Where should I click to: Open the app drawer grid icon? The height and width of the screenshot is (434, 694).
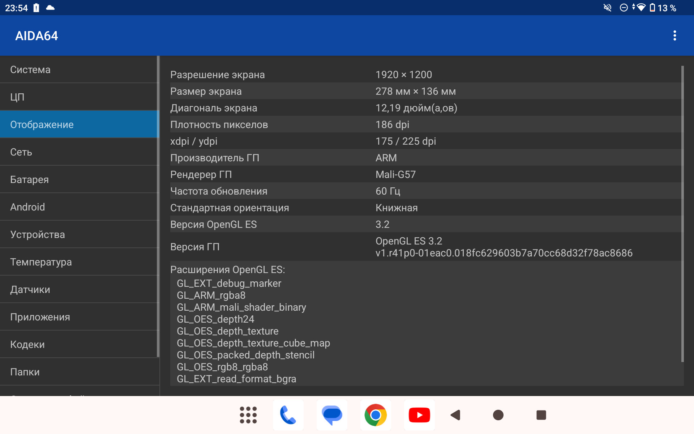point(248,415)
